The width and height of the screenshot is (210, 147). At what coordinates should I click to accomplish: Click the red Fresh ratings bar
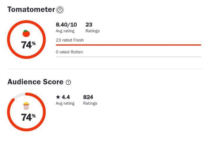tap(128, 45)
